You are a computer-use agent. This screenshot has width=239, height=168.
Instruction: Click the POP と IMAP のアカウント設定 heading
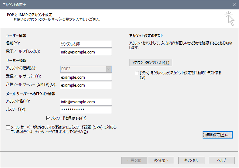29,15
